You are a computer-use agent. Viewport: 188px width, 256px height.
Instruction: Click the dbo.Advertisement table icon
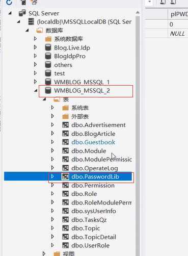pyautogui.click(x=65, y=125)
